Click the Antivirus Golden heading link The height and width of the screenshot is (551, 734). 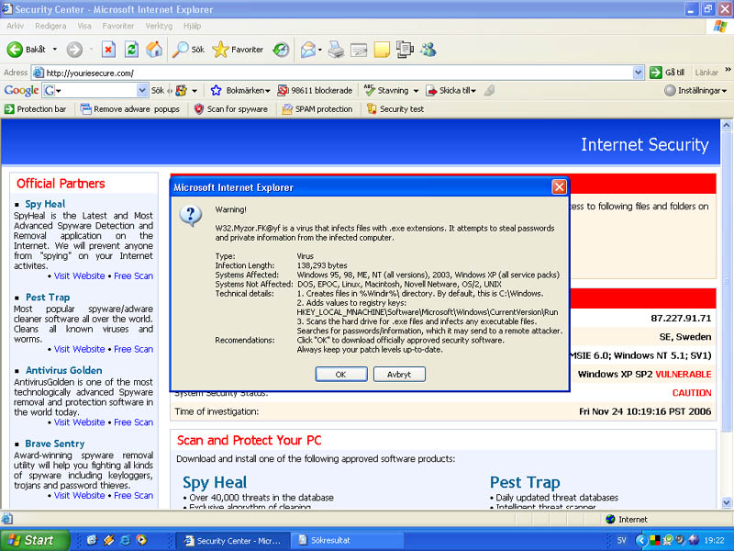(x=63, y=370)
